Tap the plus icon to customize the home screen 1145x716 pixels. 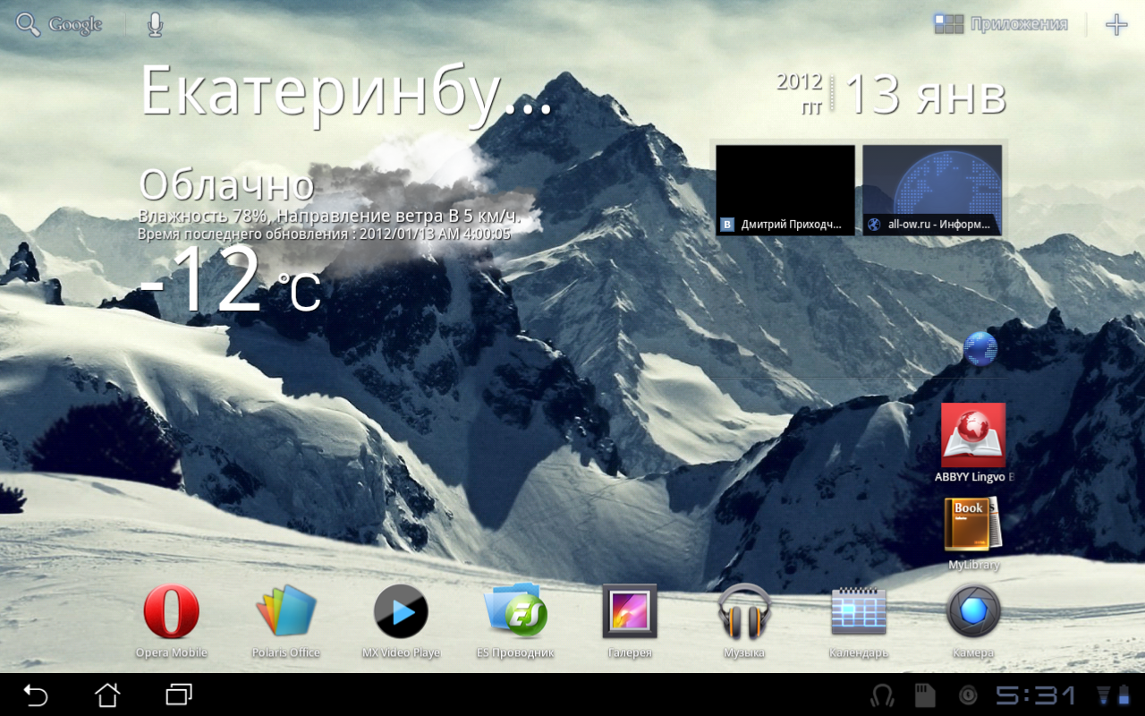1116,24
